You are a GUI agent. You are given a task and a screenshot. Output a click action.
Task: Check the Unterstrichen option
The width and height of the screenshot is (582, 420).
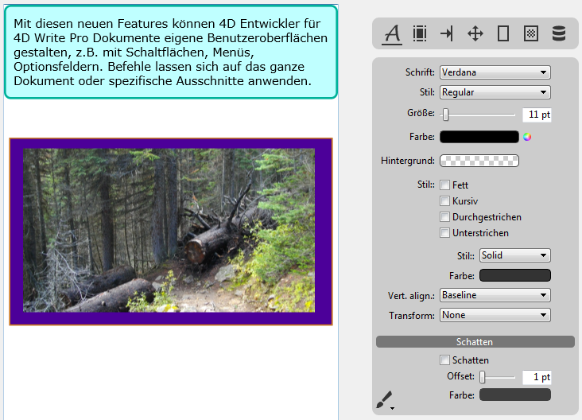[445, 233]
